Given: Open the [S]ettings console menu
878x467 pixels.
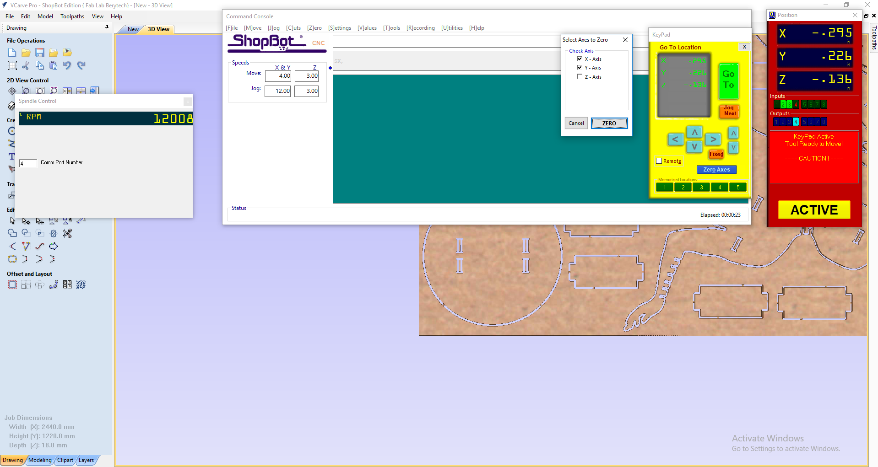Looking at the screenshot, I should click(x=340, y=28).
